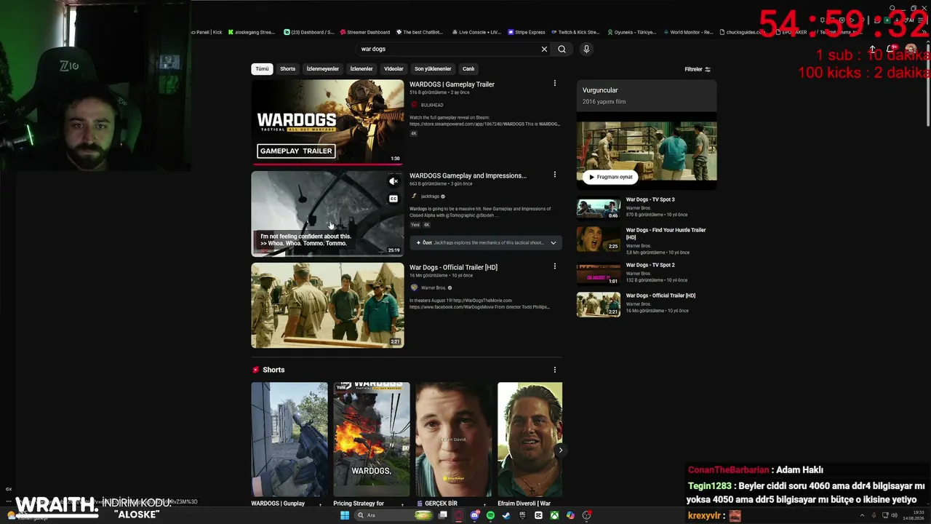931x524 pixels.
Task: Clear the YouTube search box text
Action: tap(544, 49)
